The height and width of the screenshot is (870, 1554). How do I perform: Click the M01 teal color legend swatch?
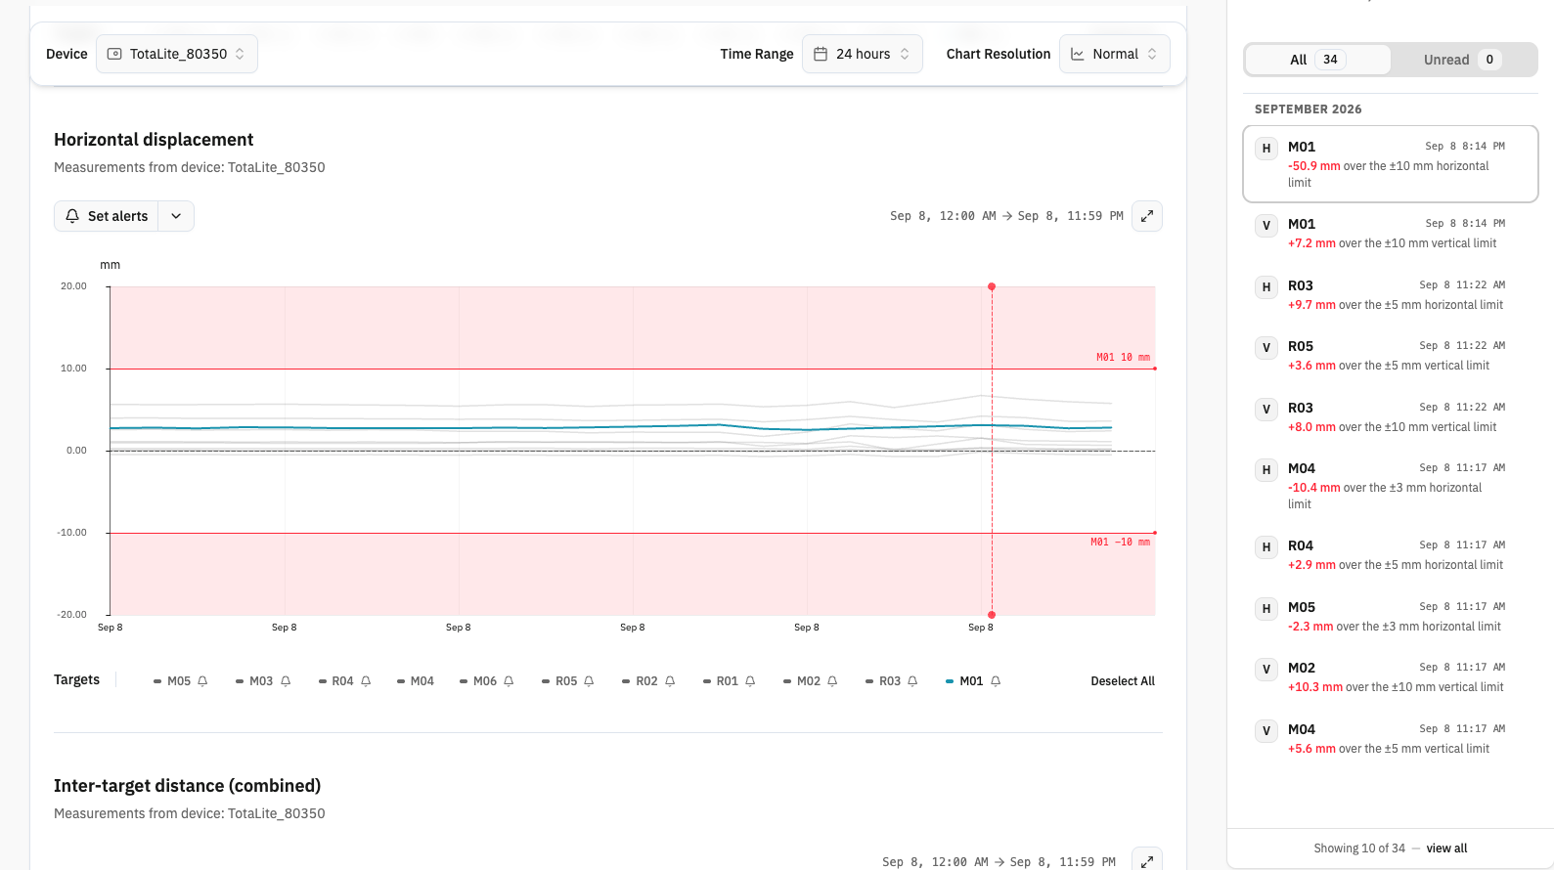950,681
